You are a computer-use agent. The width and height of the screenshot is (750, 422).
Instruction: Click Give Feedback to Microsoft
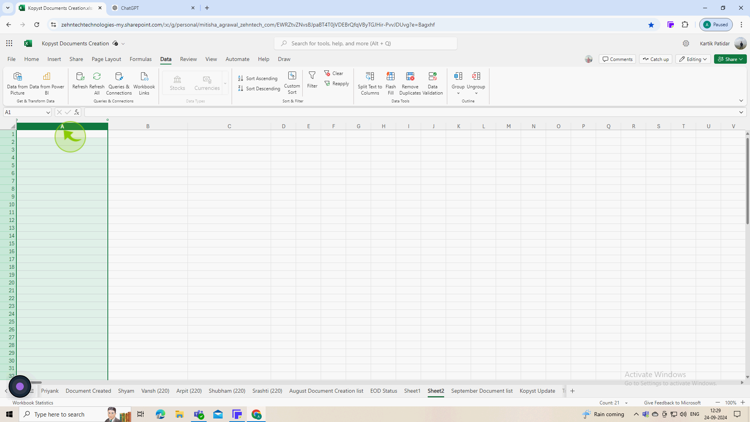tap(672, 403)
